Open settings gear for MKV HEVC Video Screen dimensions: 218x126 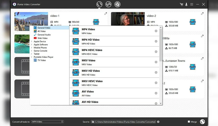click(156, 83)
